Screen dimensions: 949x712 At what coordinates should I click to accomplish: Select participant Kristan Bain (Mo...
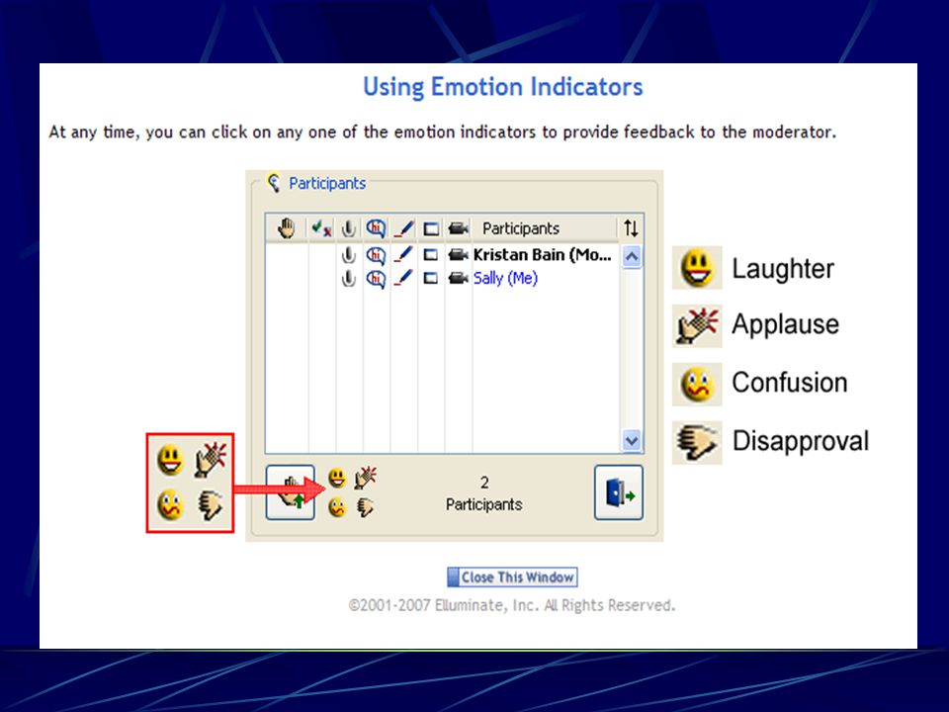click(x=543, y=255)
